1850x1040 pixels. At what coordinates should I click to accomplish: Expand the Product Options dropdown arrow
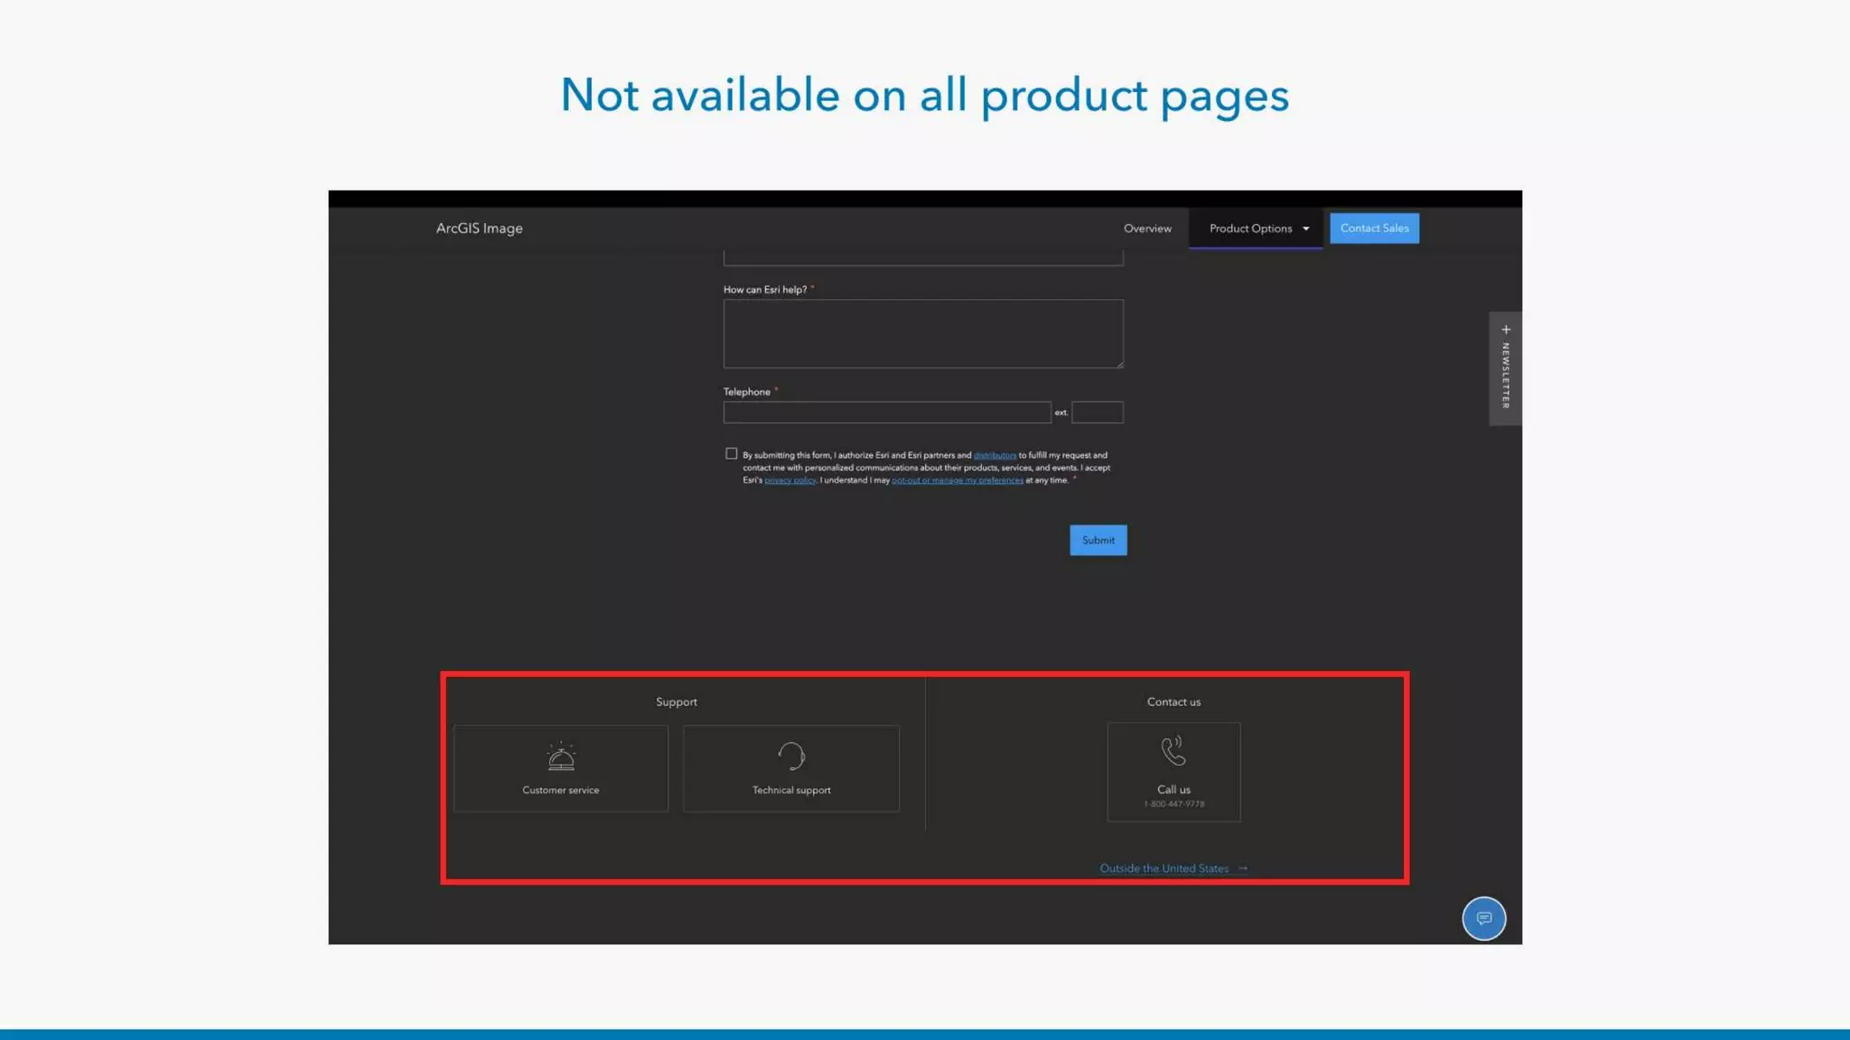coord(1305,229)
